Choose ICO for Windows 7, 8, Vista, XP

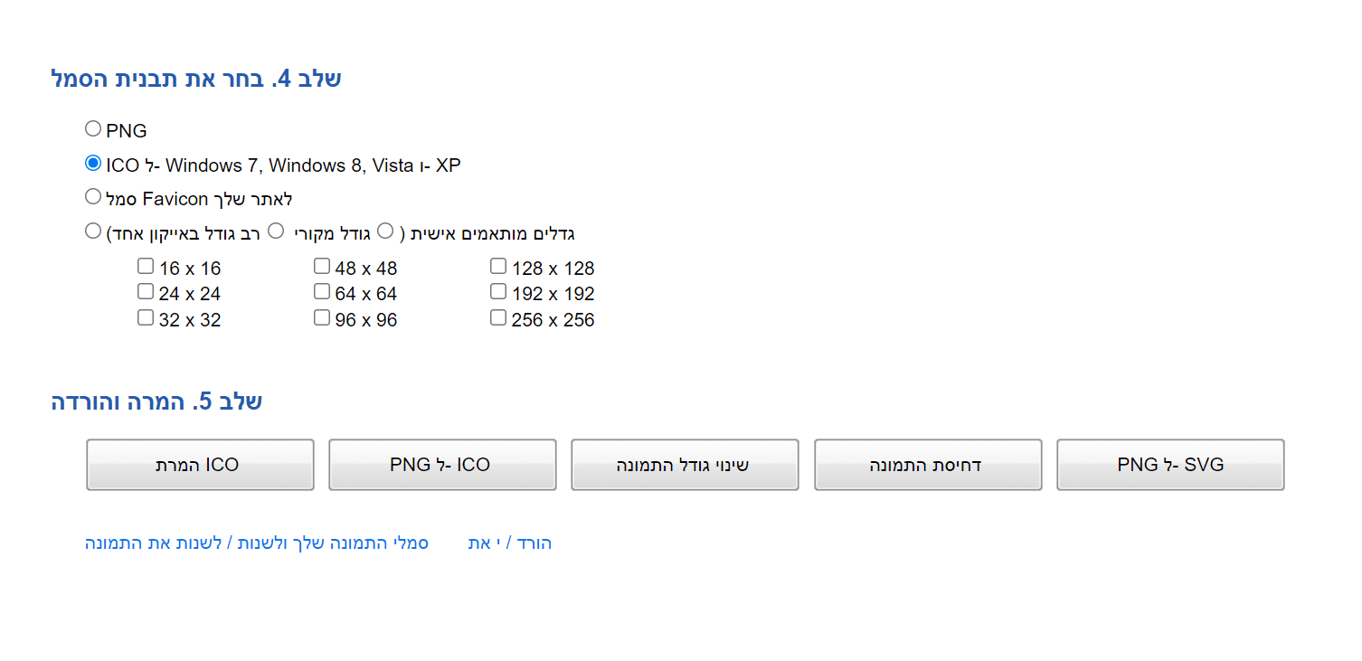(x=93, y=164)
